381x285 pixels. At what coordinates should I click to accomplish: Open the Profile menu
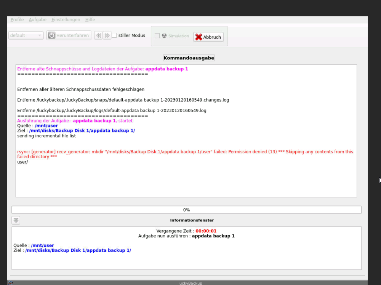[17, 20]
